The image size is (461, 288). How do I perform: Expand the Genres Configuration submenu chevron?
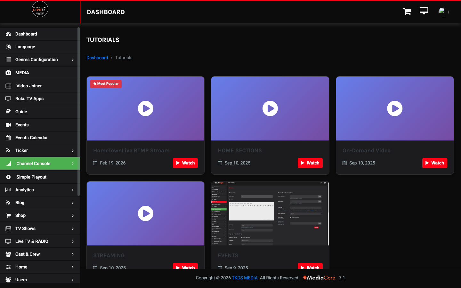(x=73, y=60)
